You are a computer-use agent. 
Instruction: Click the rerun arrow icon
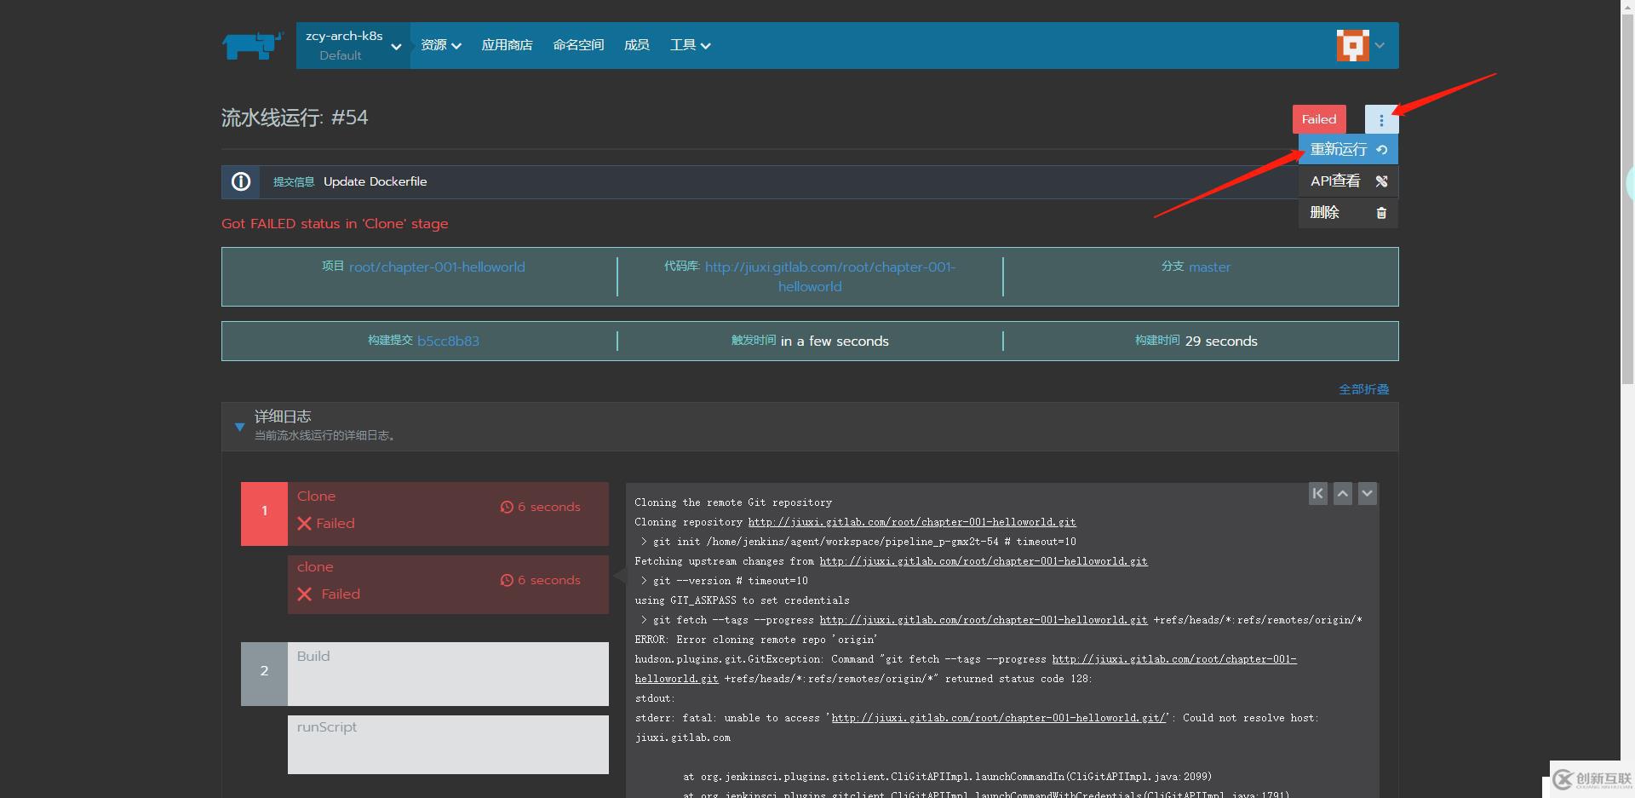tap(1381, 150)
